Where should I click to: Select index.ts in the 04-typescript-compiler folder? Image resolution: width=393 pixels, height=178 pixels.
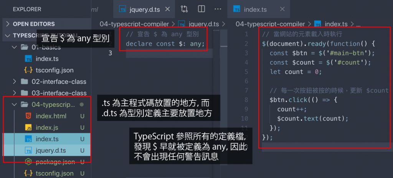(x=47, y=139)
